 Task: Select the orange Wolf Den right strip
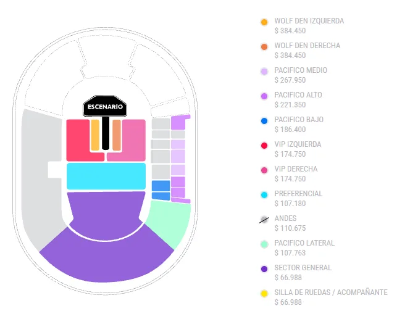[x=117, y=135]
